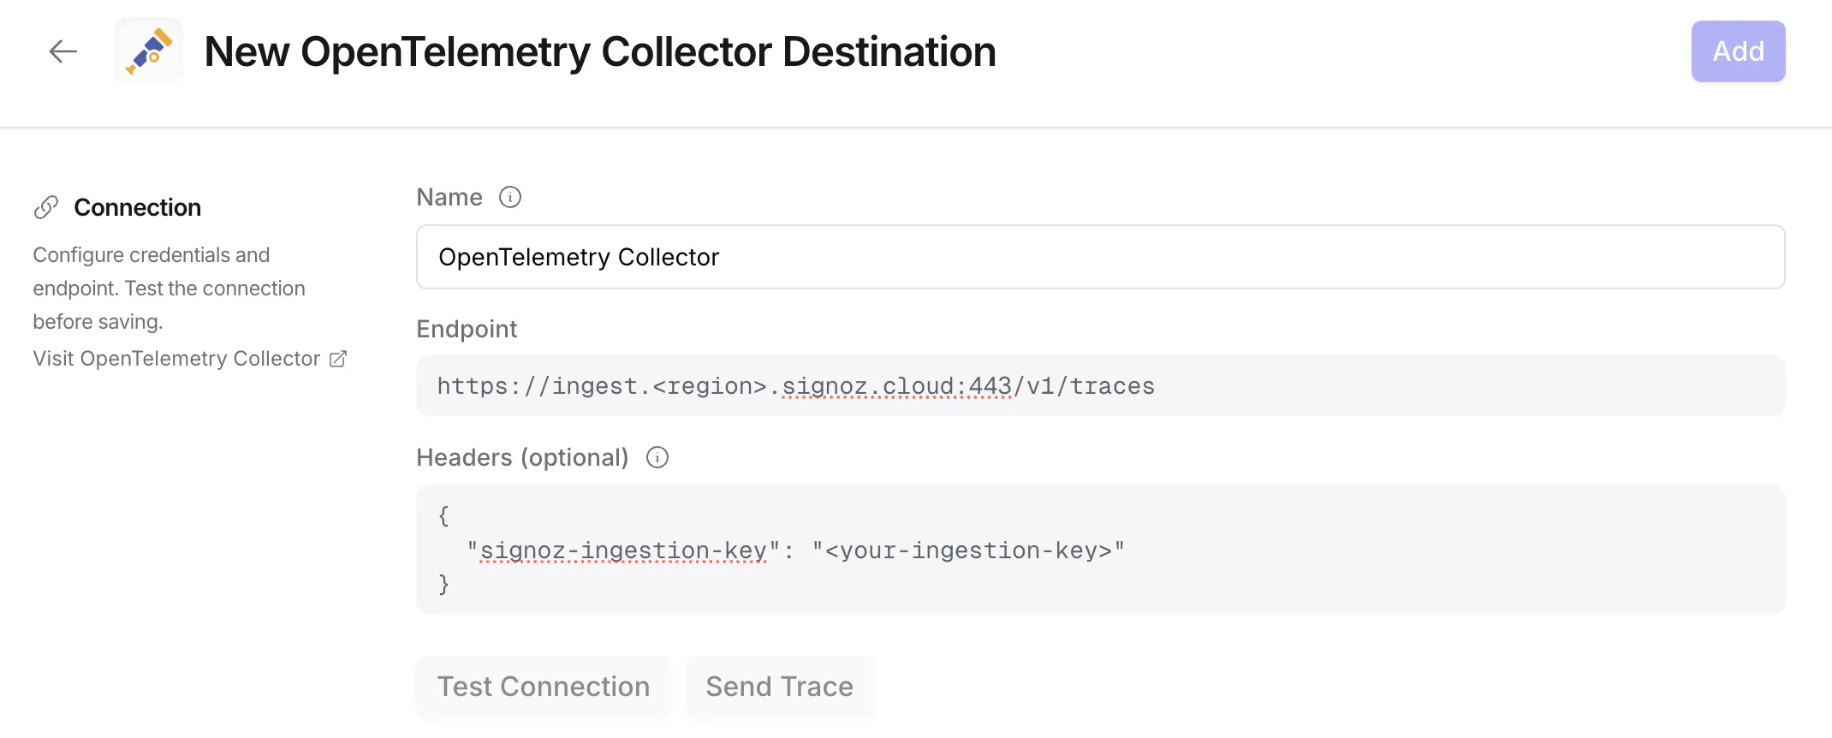The image size is (1832, 738).
Task: Click the chain-link icon next to Connection
Action: (x=46, y=207)
